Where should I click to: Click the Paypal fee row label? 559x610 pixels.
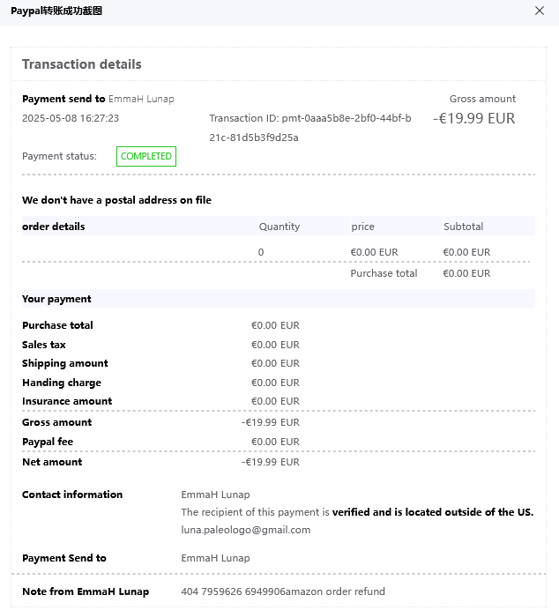pyautogui.click(x=48, y=442)
